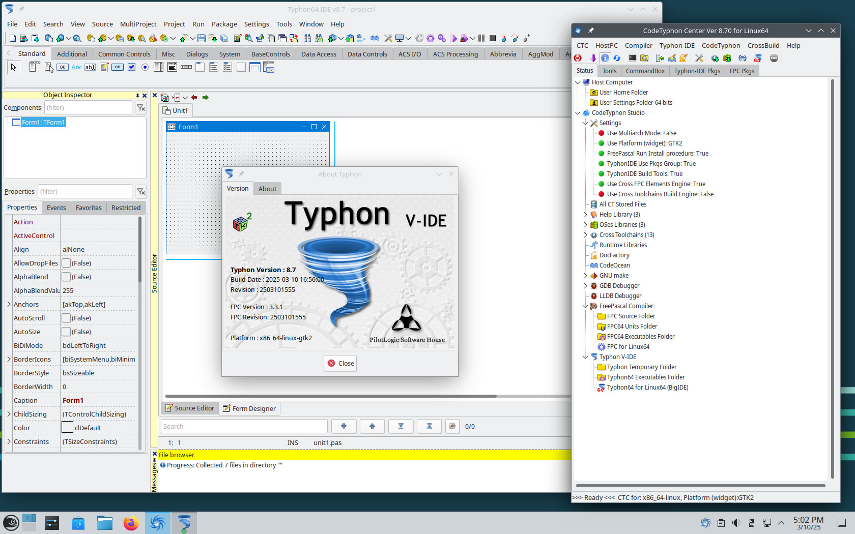Screen dimensions: 855x534
Task: Pick the TMemo component icon
Action: coord(104,67)
